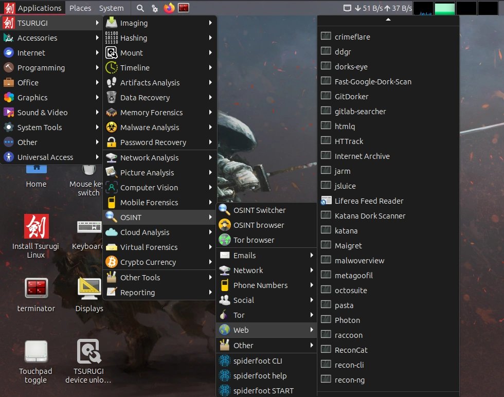Open the Applications menu

[33, 8]
